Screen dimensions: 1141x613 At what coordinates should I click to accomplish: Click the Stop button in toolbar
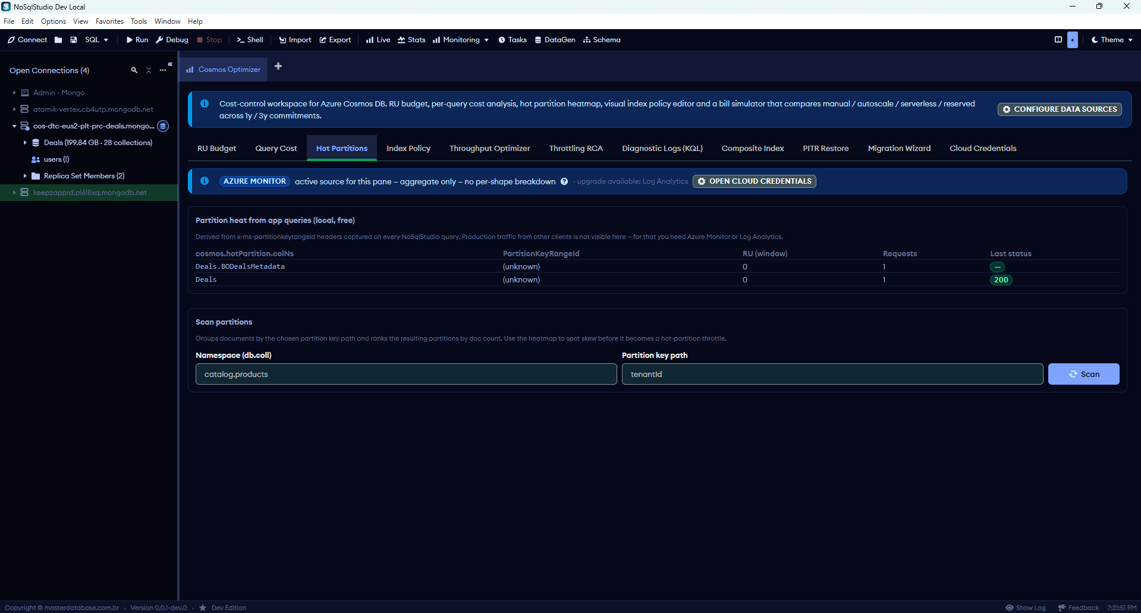coord(209,40)
